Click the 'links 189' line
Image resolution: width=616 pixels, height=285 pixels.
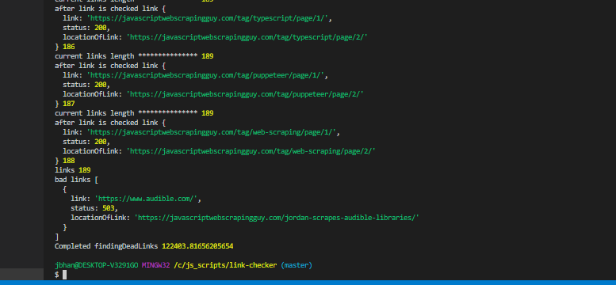click(73, 170)
